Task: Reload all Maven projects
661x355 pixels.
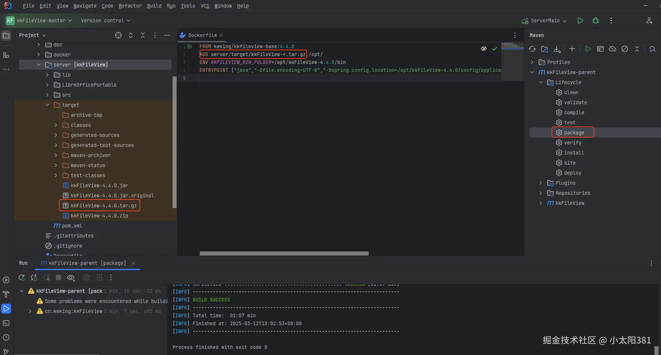Action: [532, 49]
